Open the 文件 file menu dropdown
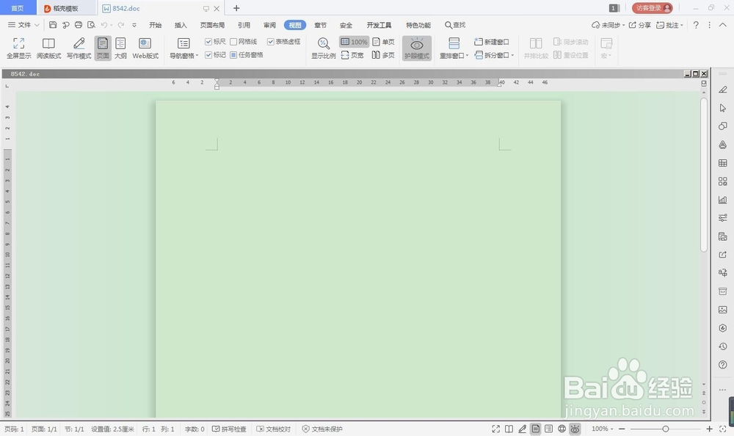Image resolution: width=734 pixels, height=436 pixels. [x=23, y=25]
